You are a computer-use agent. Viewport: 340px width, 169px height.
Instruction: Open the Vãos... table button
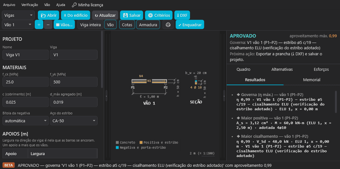click(x=64, y=25)
